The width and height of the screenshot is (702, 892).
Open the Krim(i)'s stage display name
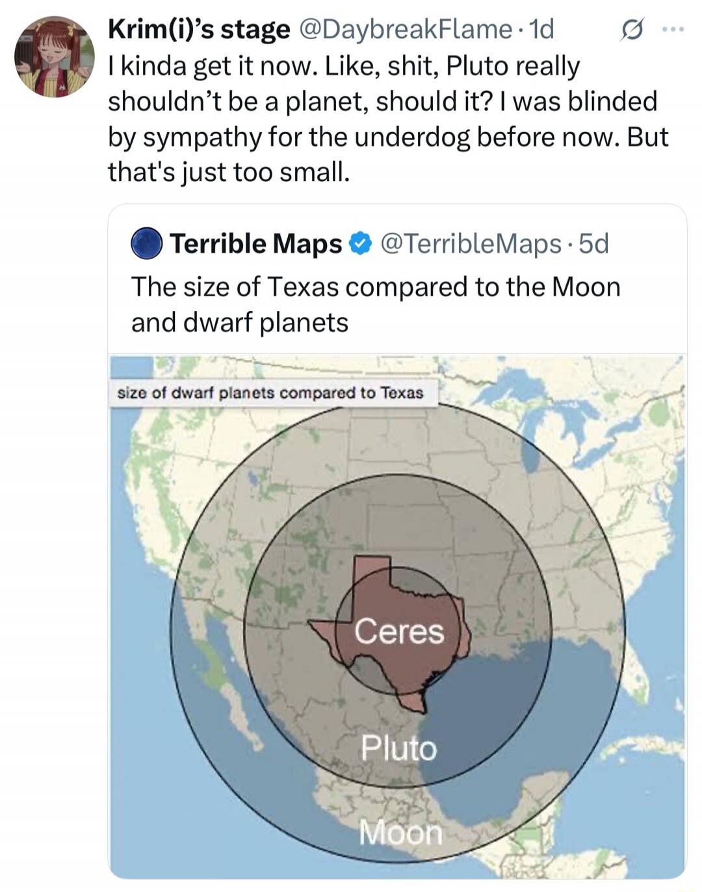click(199, 29)
